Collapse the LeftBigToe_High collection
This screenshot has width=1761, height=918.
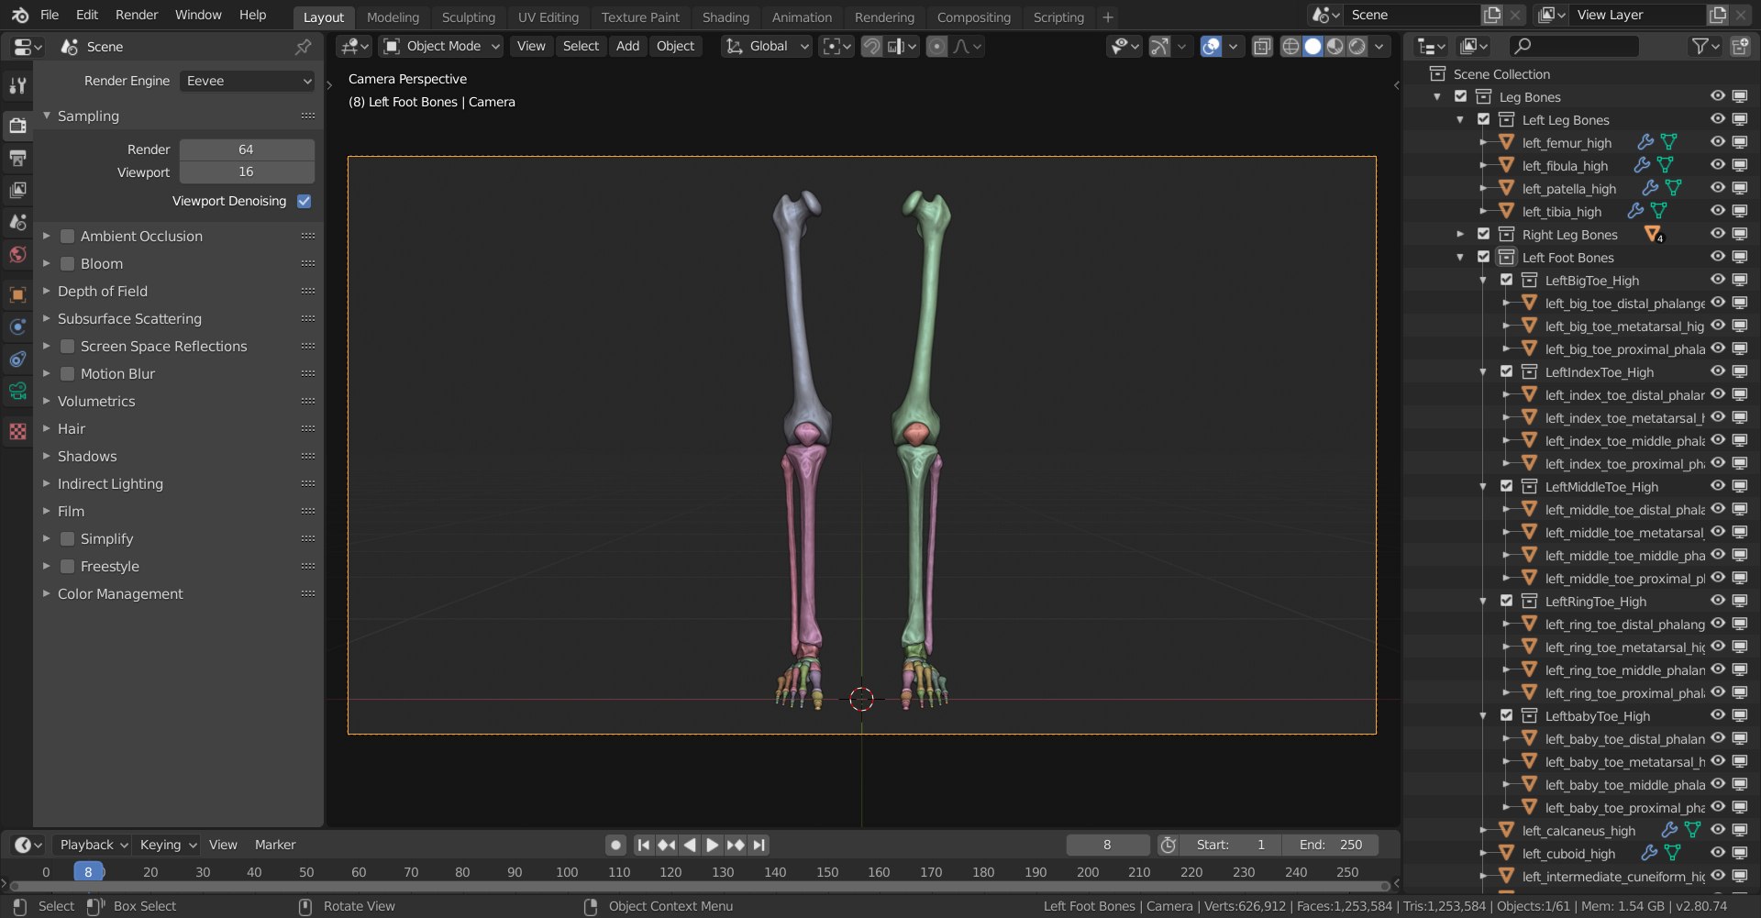coord(1483,280)
